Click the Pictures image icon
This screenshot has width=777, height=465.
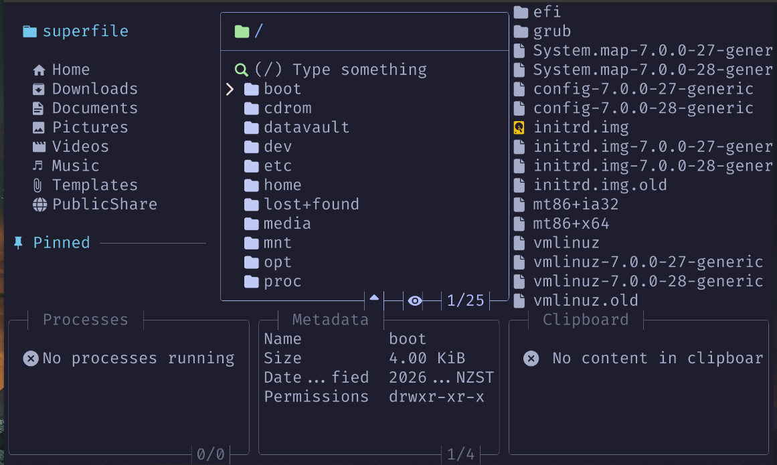click(39, 128)
